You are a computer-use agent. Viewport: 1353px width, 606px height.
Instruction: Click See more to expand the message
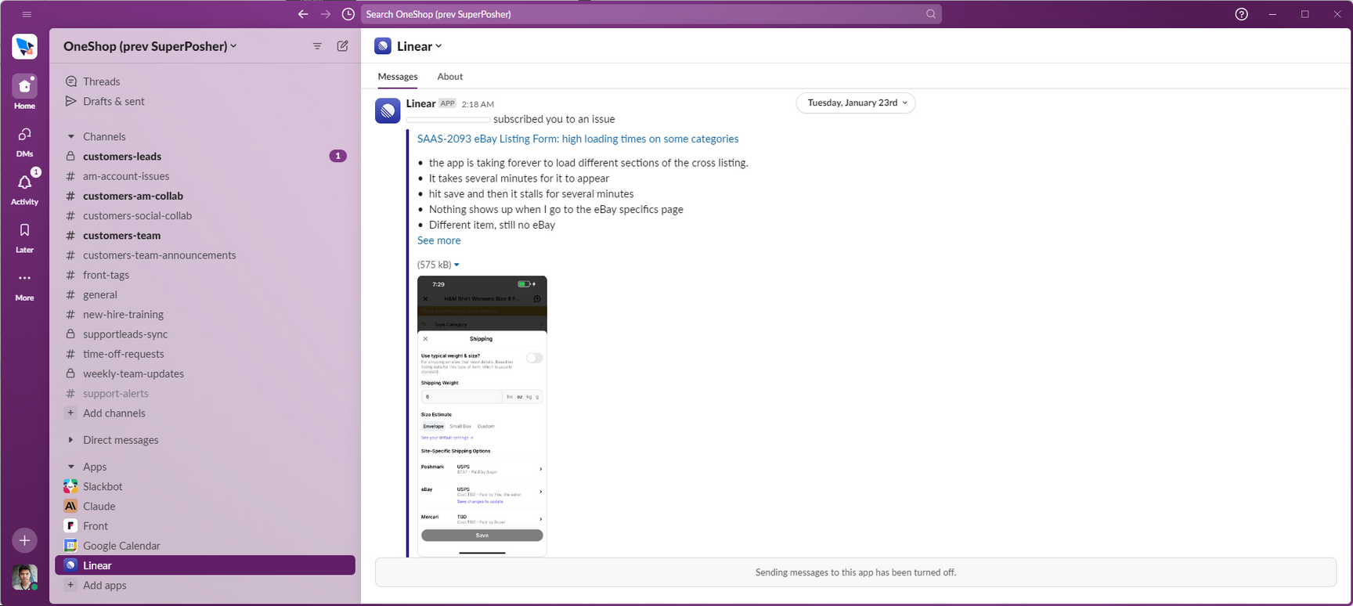point(438,240)
